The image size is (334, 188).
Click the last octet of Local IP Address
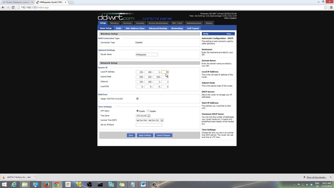point(165,72)
